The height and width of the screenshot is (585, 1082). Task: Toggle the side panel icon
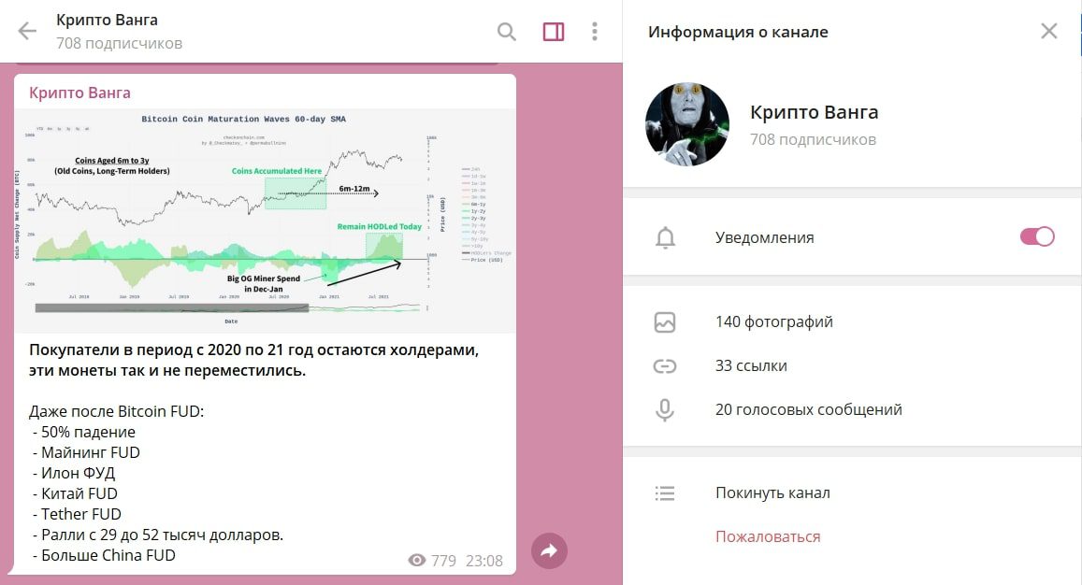tap(554, 32)
